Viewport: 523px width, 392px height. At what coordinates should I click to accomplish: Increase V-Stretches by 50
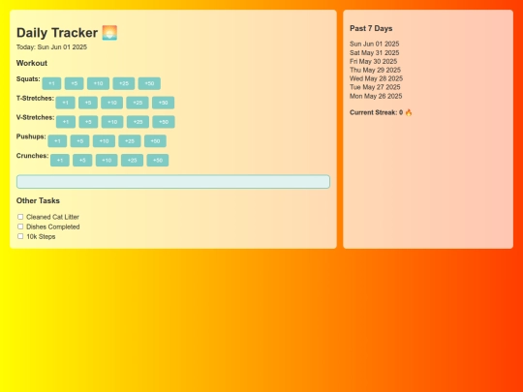[x=164, y=122]
